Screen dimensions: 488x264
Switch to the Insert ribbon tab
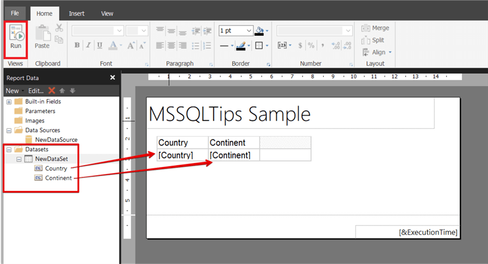point(76,14)
